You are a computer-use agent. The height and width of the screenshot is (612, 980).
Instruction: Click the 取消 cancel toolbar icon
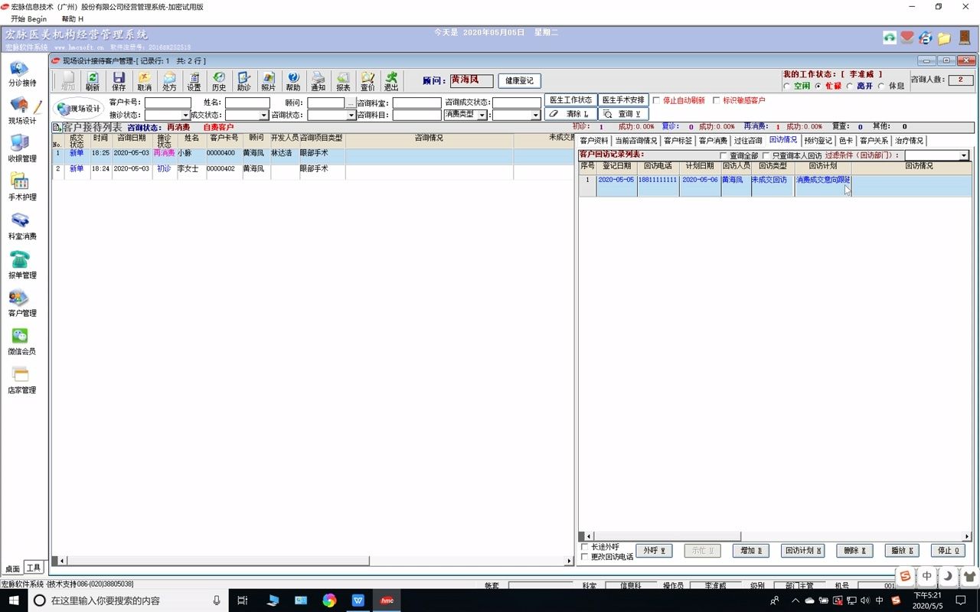click(144, 81)
